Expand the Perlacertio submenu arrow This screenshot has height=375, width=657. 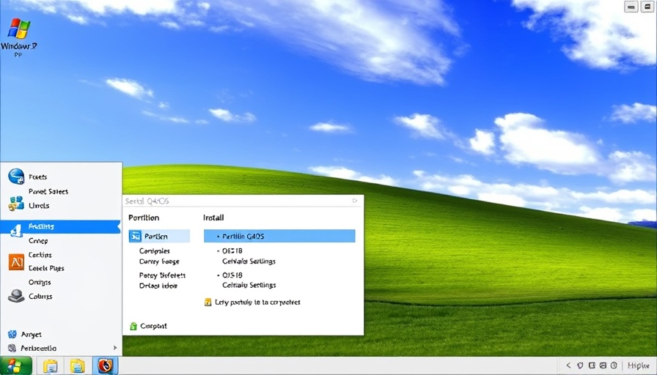[115, 348]
